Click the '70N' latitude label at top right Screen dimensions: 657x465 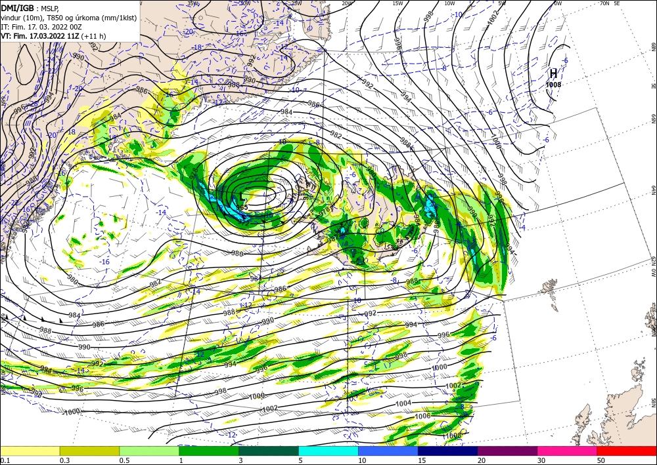604,3
